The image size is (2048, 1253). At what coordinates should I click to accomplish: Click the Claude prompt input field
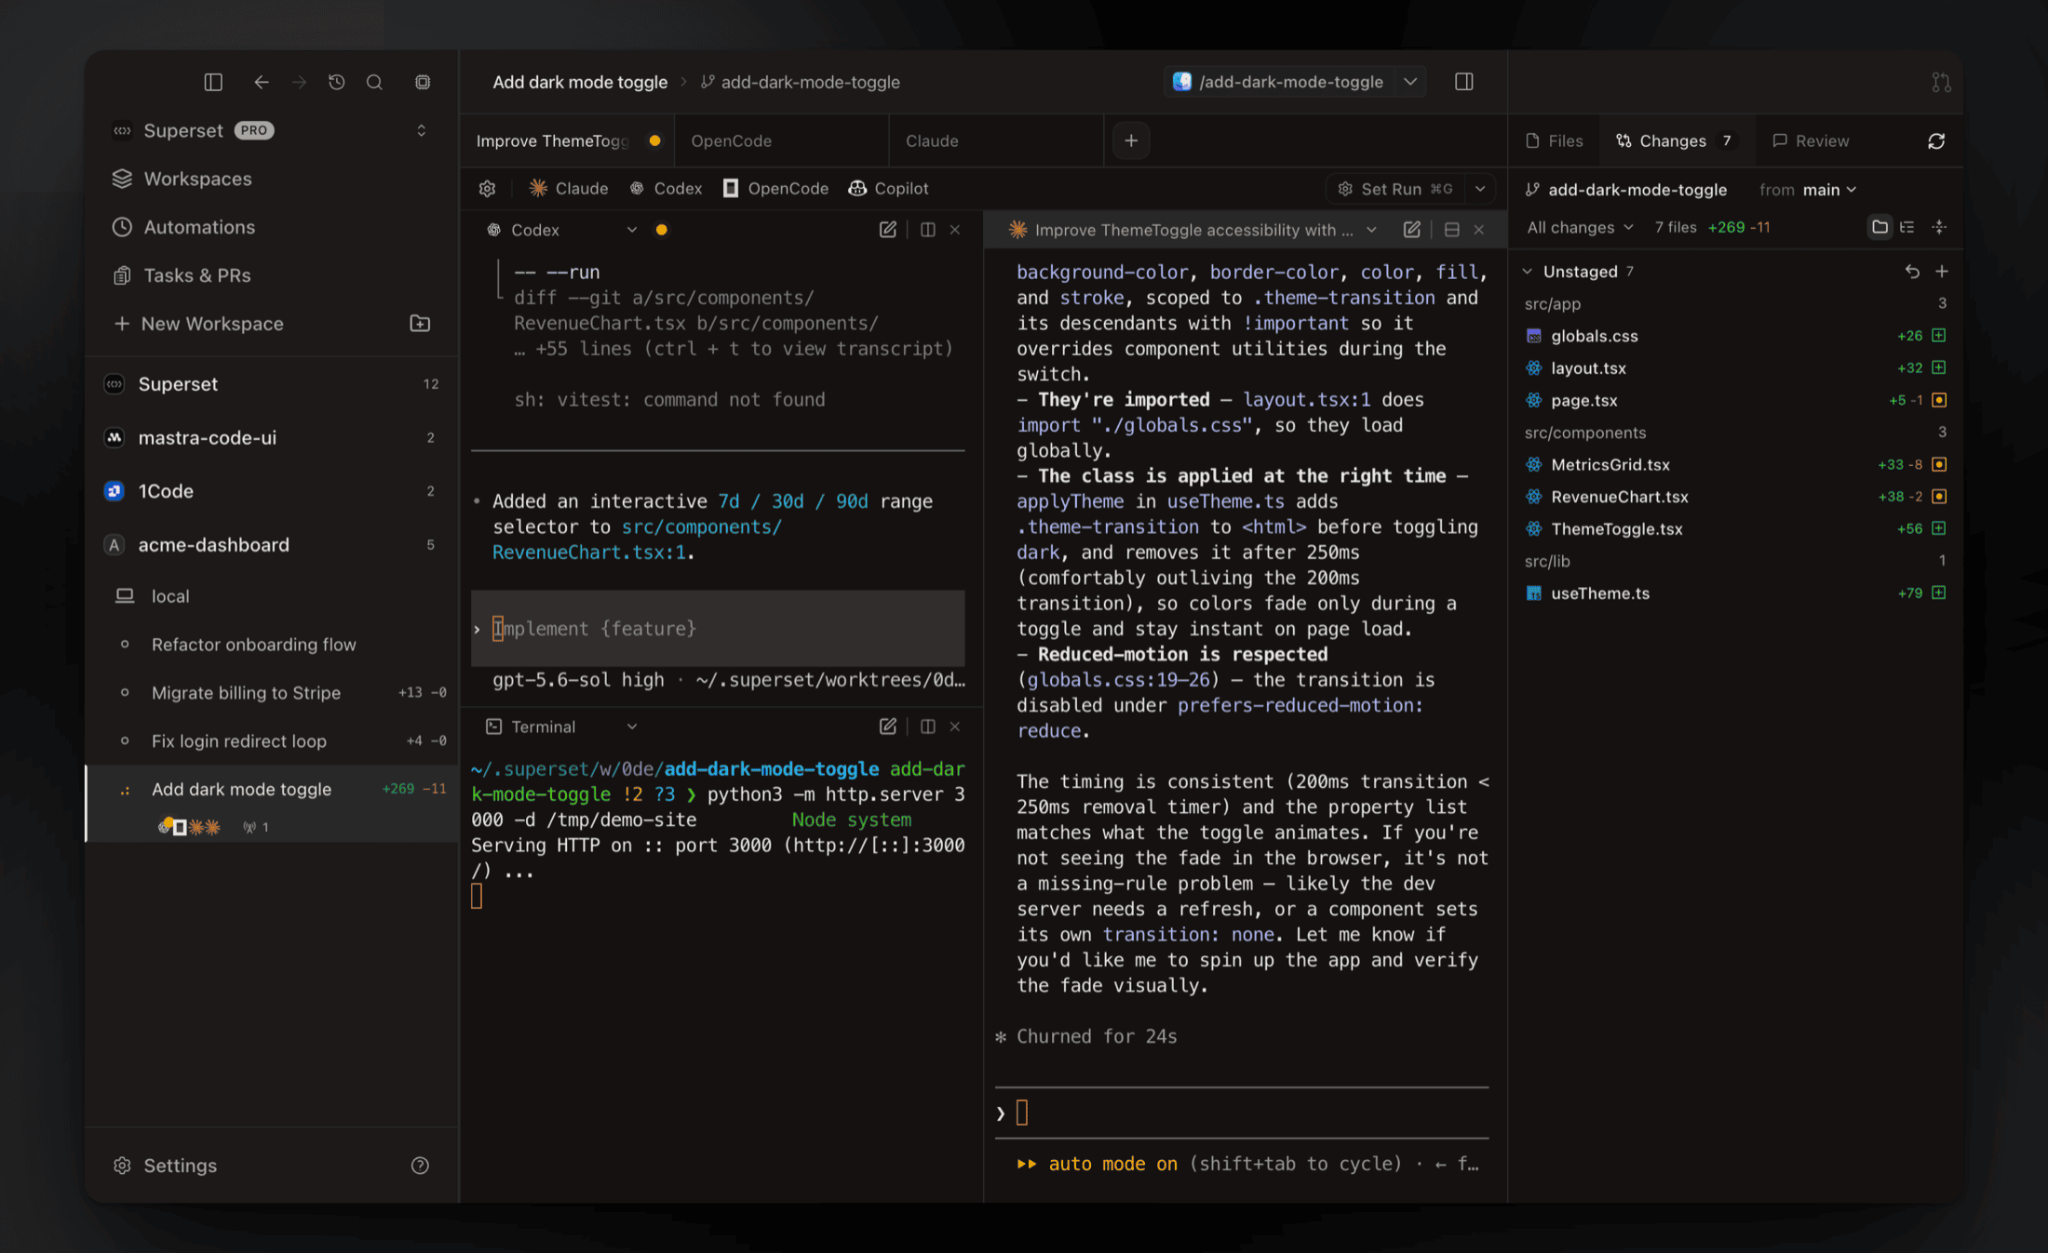coord(1242,1113)
